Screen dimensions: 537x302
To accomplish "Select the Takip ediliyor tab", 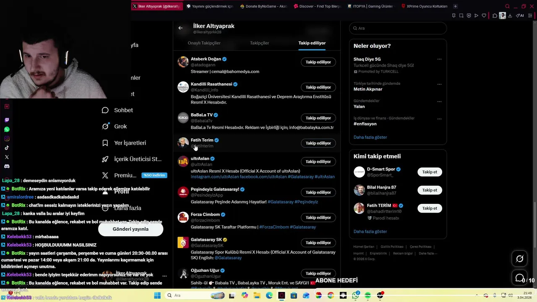I will pyautogui.click(x=312, y=43).
